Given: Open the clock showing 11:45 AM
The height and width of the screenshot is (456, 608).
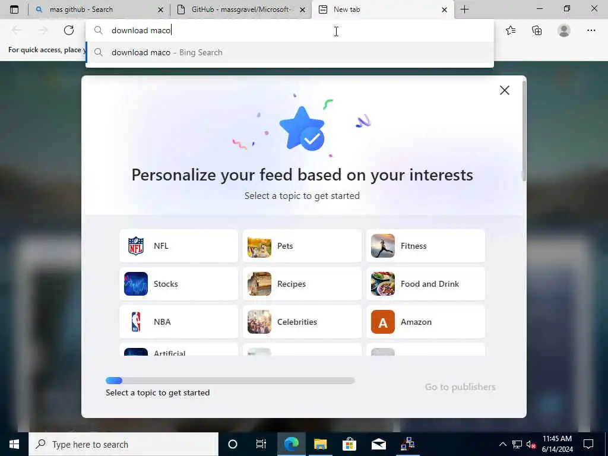Looking at the screenshot, I should pyautogui.click(x=557, y=444).
